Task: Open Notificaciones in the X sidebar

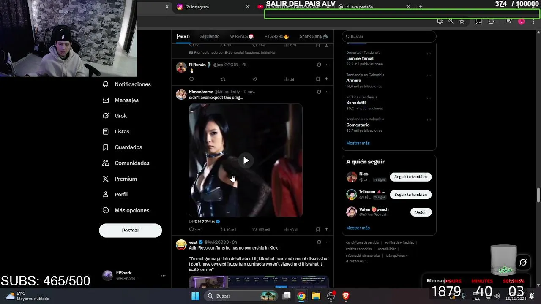Action: coord(126,84)
